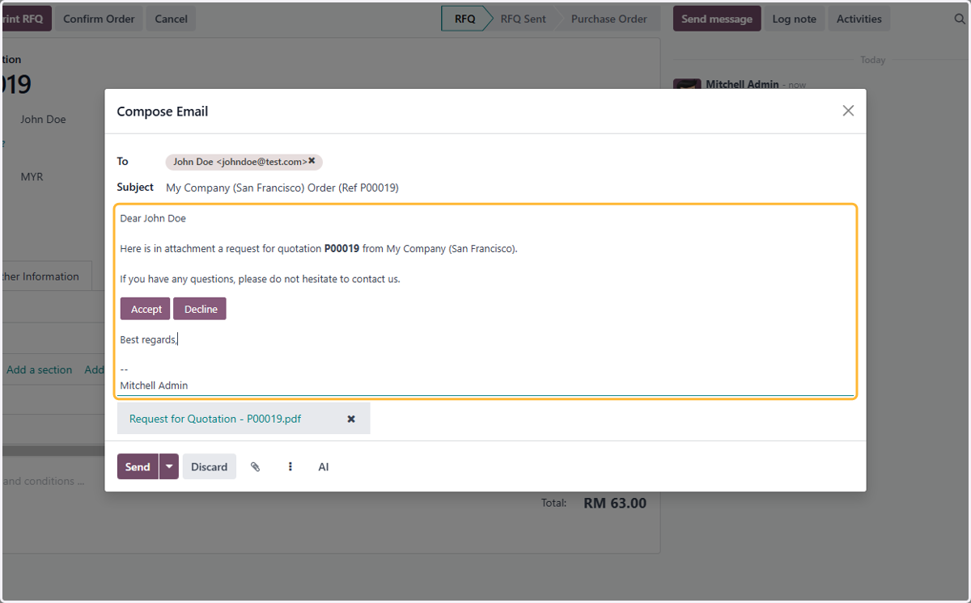Delete the P00019.pdf attachment
This screenshot has height=603, width=971.
[351, 419]
